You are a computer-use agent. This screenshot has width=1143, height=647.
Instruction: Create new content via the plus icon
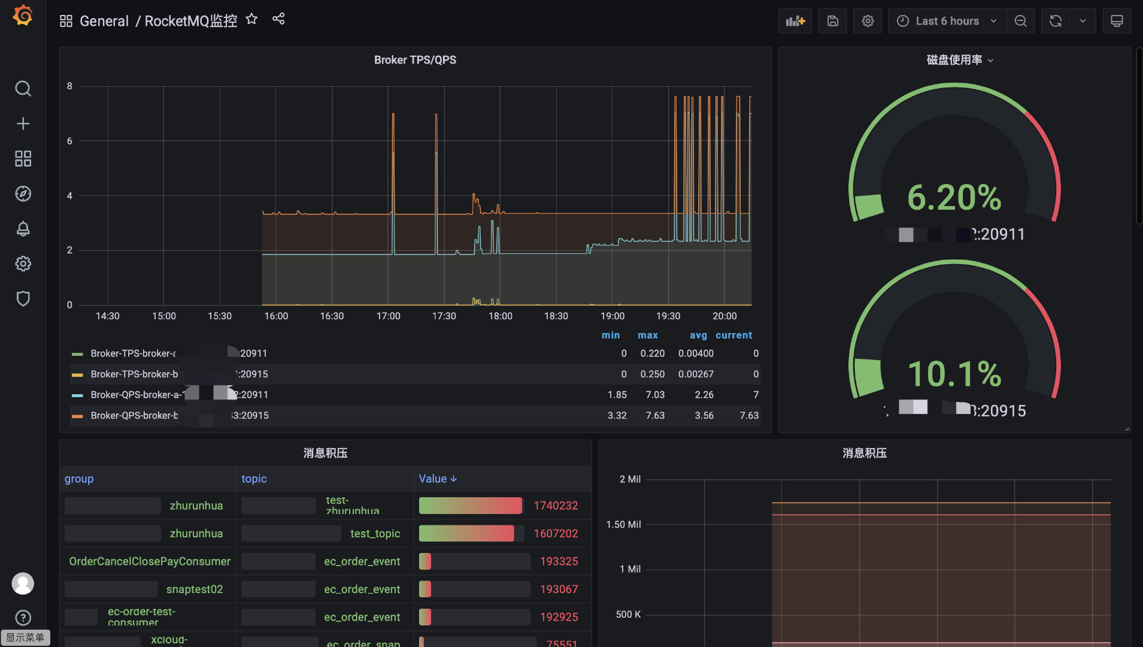(23, 123)
